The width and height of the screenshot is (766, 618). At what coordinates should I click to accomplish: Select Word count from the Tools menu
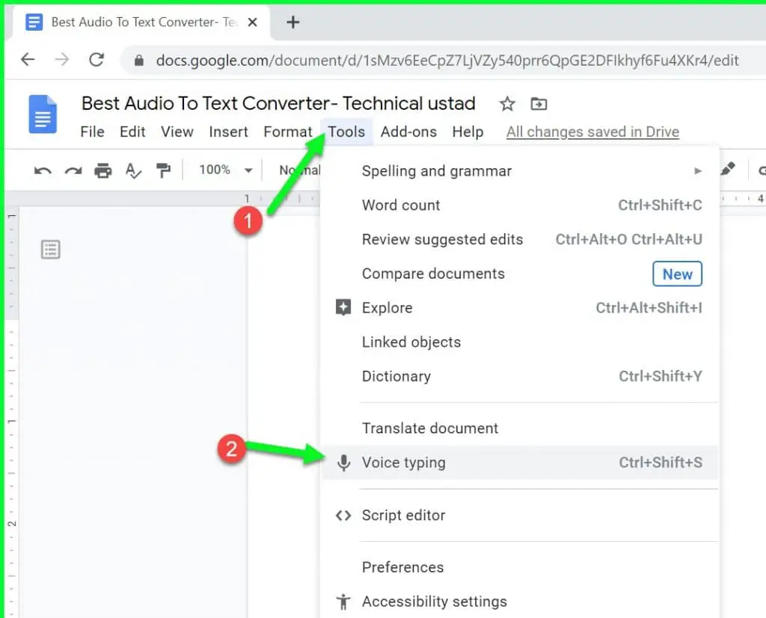[x=401, y=206]
